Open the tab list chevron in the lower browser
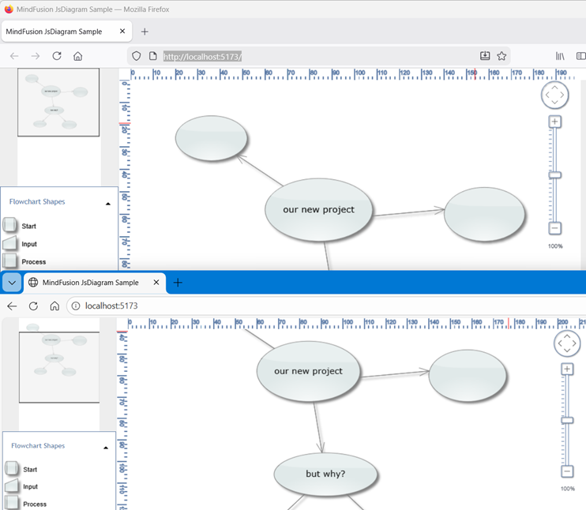Viewport: 586px width, 510px height. 12,283
